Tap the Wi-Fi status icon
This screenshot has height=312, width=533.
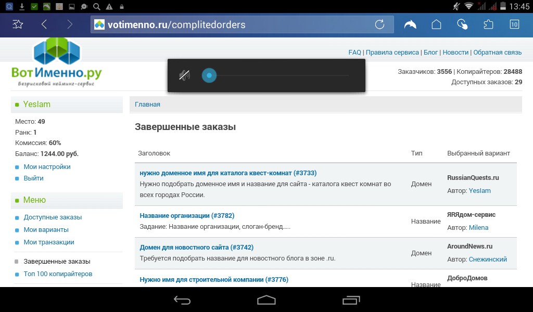click(x=469, y=6)
